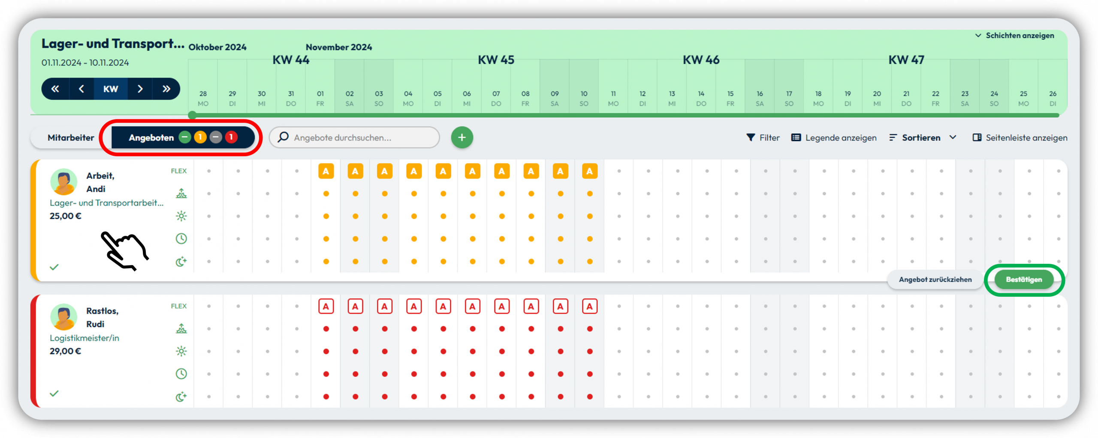Open the Sortieren dropdown
Image resolution: width=1098 pixels, height=438 pixels.
point(923,137)
